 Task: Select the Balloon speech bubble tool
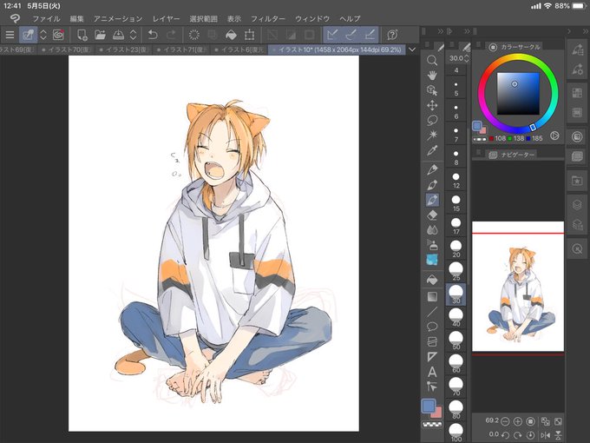coord(432,327)
